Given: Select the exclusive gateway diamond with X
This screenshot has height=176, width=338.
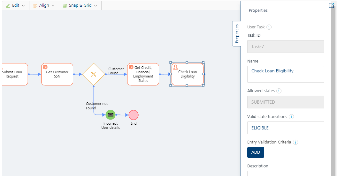Looking at the screenshot, I should 94,74.
